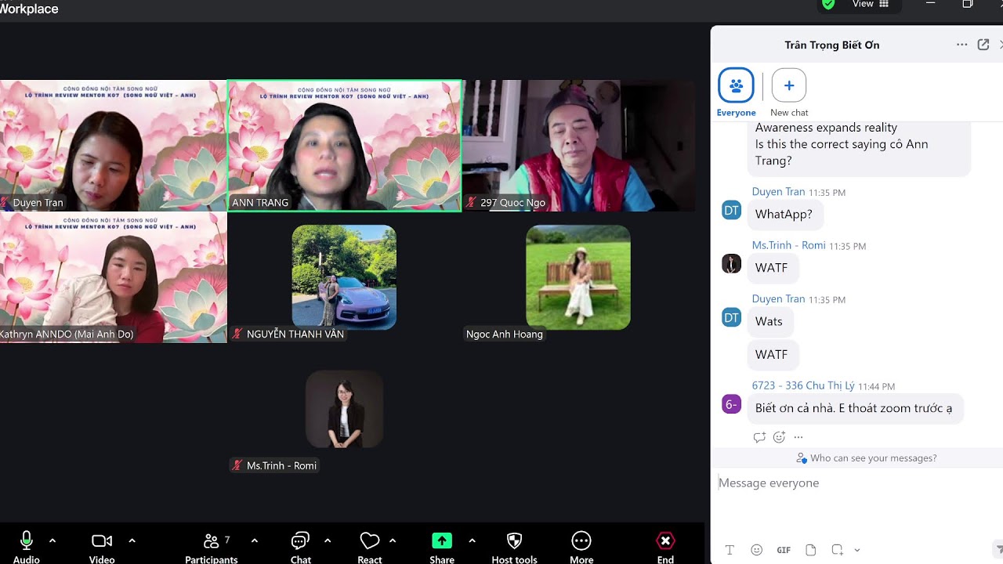Select the 'Wats' chat message
Viewport: 1003px width, 564px height.
tap(769, 321)
